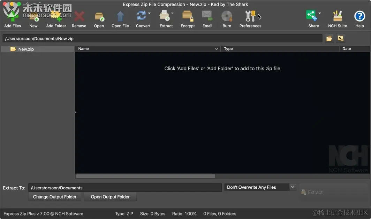Click the Type: ZIP status text
371x219 pixels.
coord(124,213)
